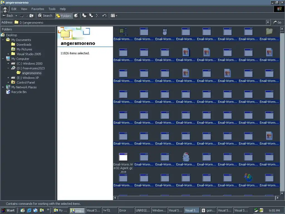Expand the (E:) Windows XP node
The image size is (285, 214).
click(x=8, y=78)
